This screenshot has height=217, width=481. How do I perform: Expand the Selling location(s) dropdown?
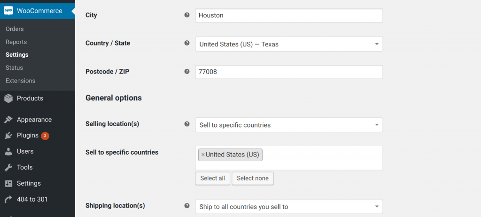click(x=288, y=125)
